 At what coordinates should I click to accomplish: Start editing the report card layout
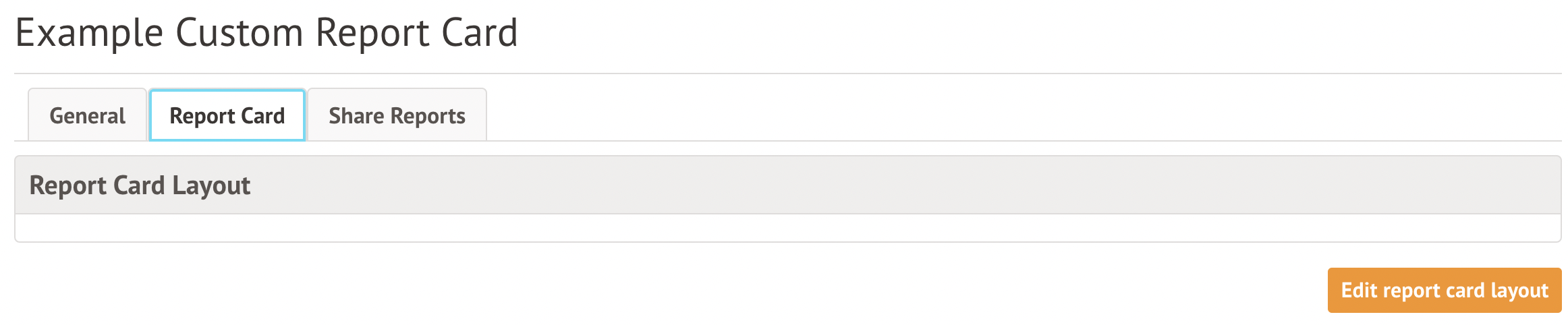(x=1444, y=290)
